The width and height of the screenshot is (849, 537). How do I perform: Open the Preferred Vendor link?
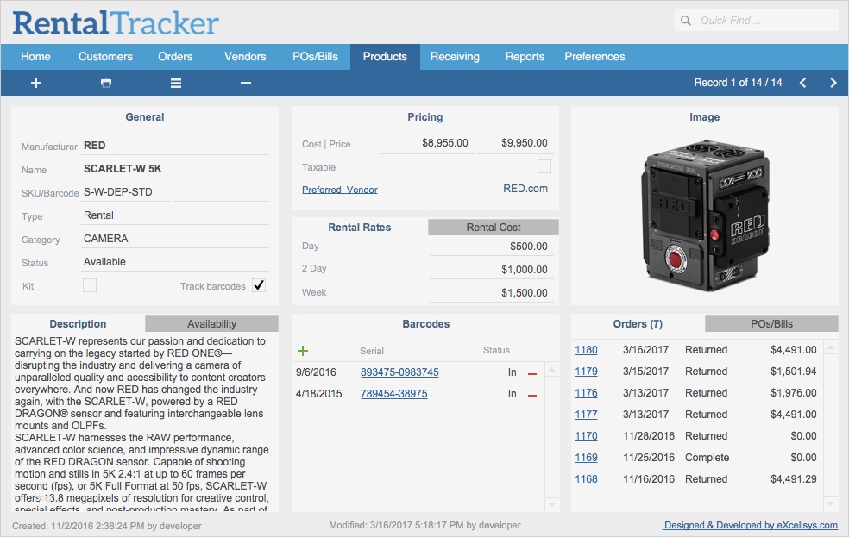(x=340, y=189)
